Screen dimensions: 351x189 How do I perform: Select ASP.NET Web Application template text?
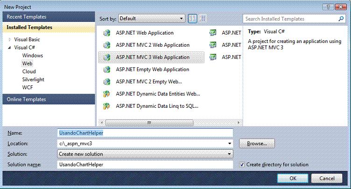pyautogui.click(x=145, y=33)
